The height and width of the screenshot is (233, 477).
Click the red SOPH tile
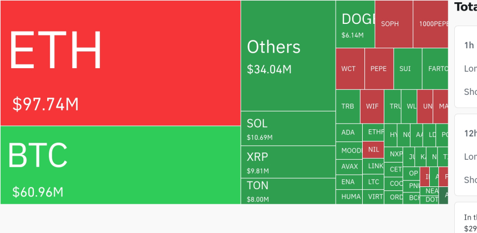coord(394,24)
